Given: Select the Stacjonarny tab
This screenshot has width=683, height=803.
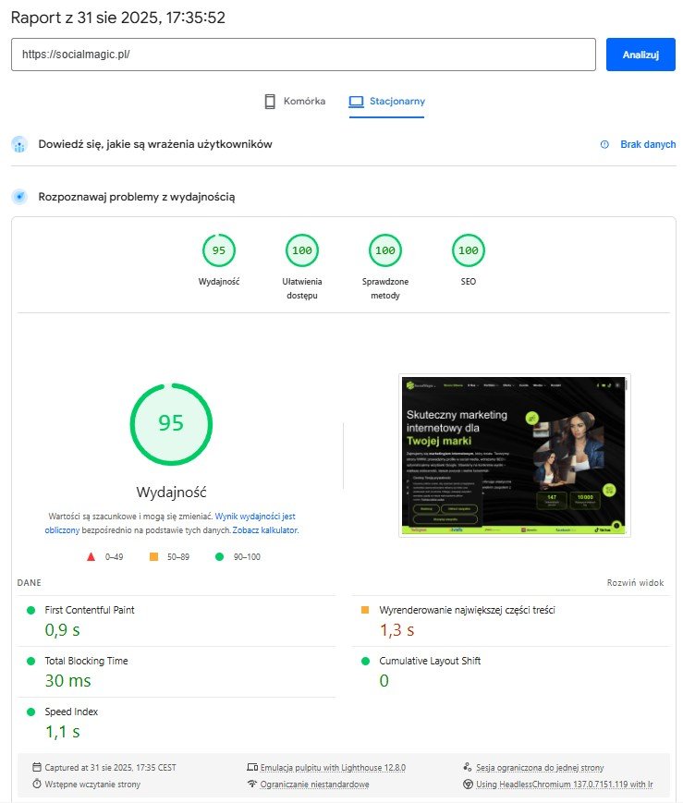Looking at the screenshot, I should [x=386, y=102].
